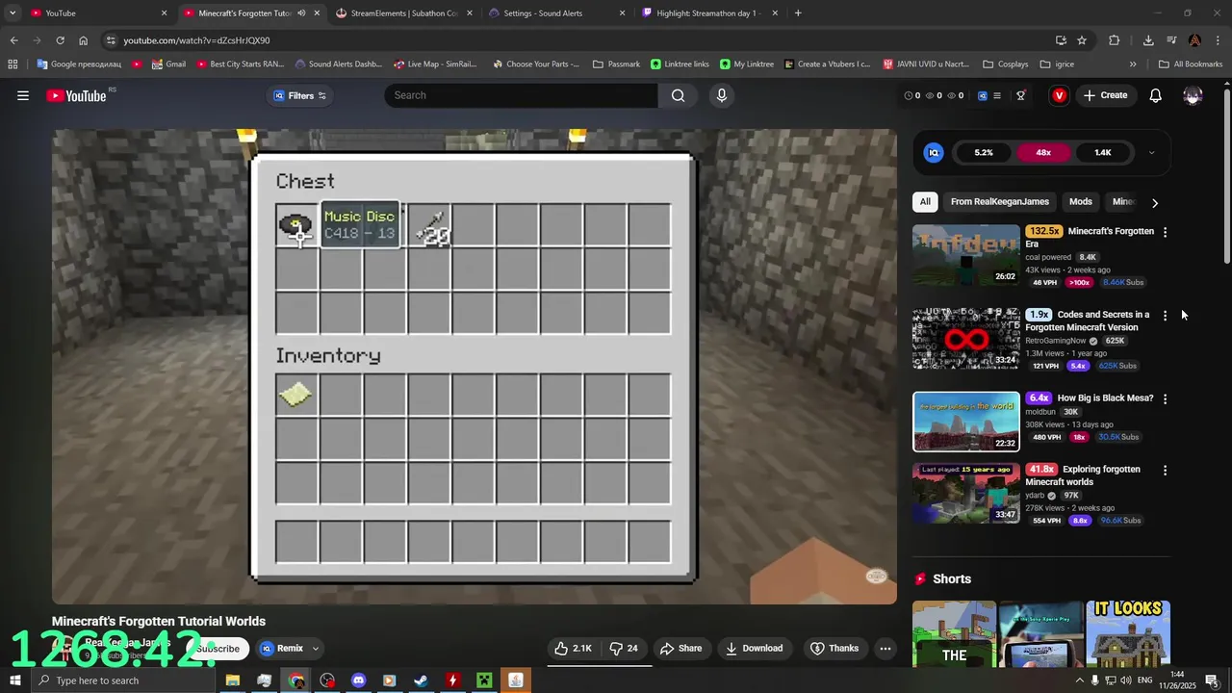This screenshot has height=693, width=1232.
Task: Bookmark this page with star icon
Action: (x=1082, y=40)
